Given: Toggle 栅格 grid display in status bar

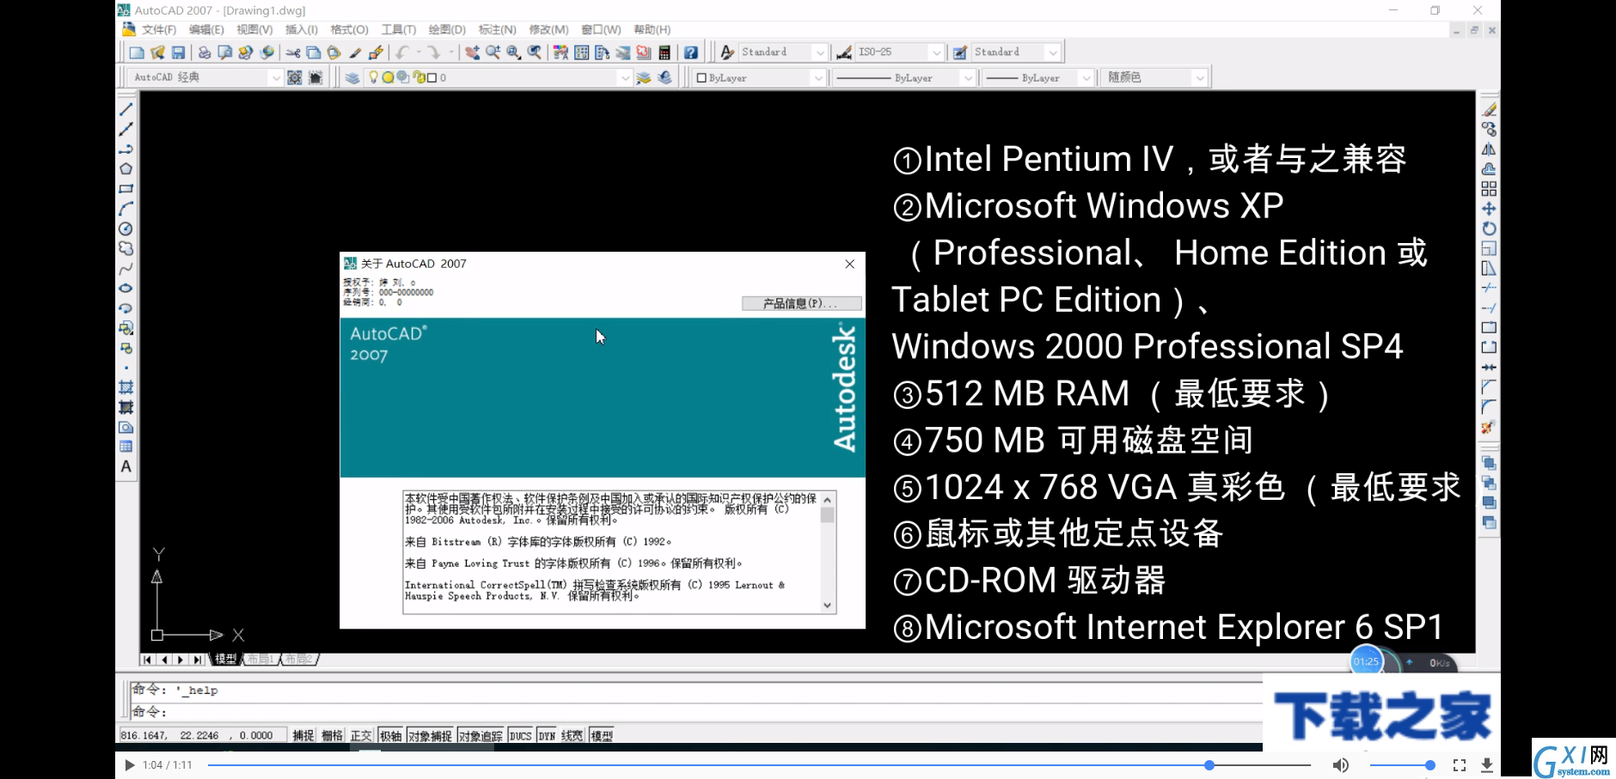Looking at the screenshot, I should coord(332,736).
